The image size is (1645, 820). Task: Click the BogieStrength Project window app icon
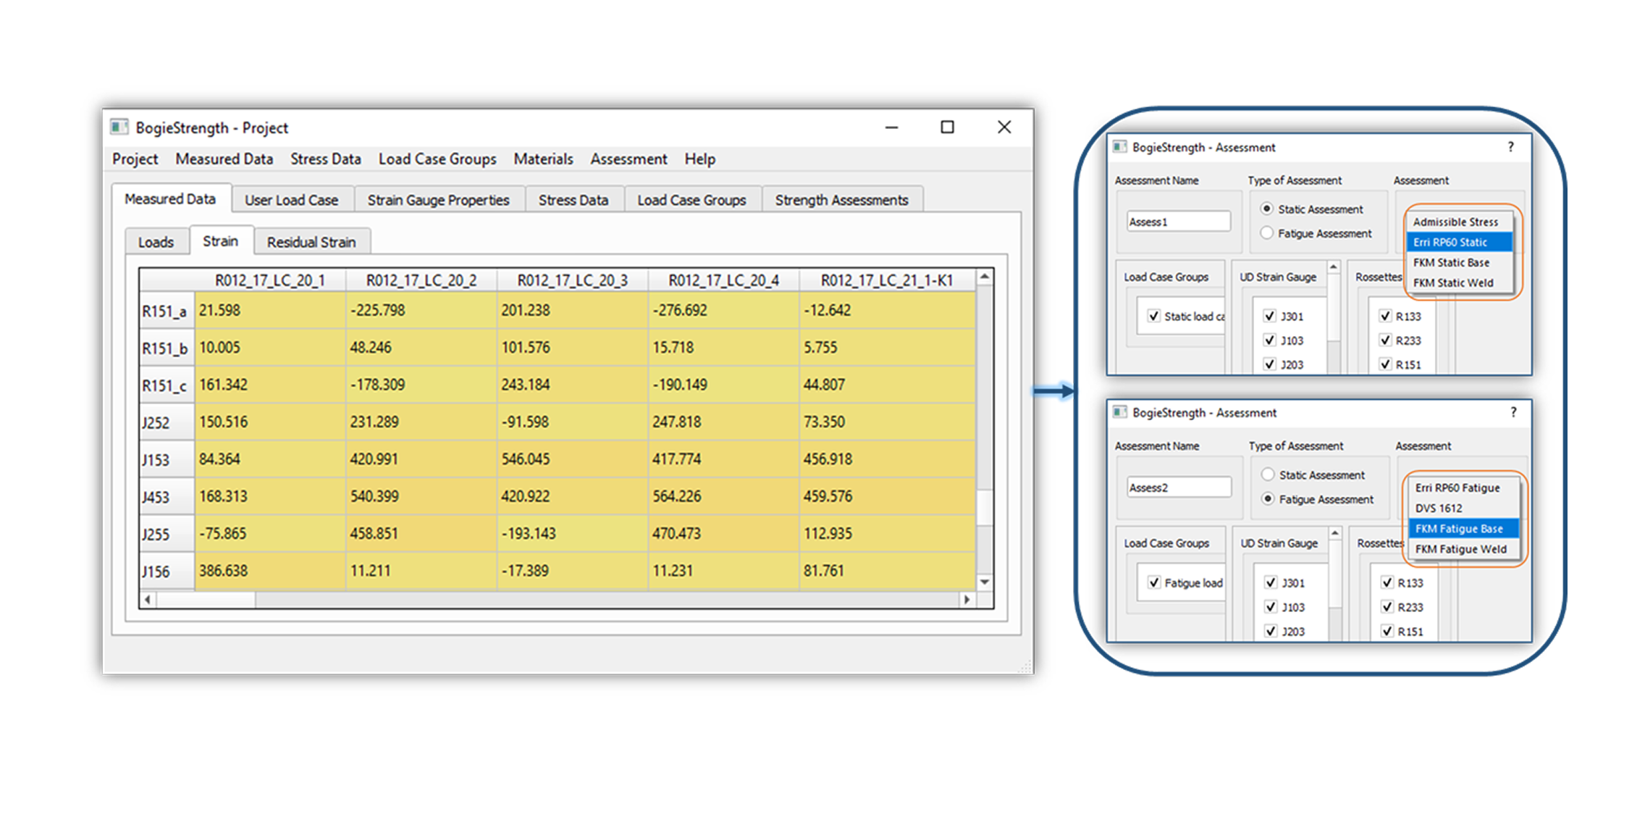119,127
